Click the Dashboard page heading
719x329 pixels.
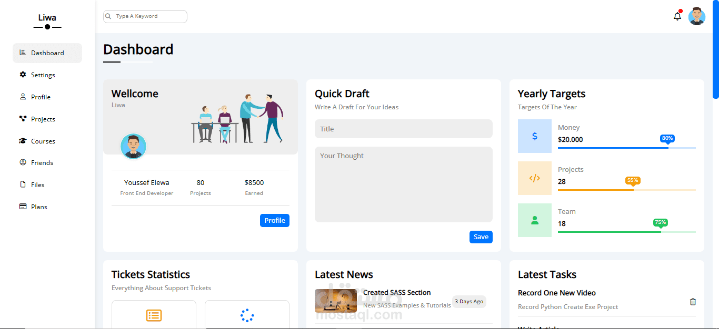[x=138, y=49]
